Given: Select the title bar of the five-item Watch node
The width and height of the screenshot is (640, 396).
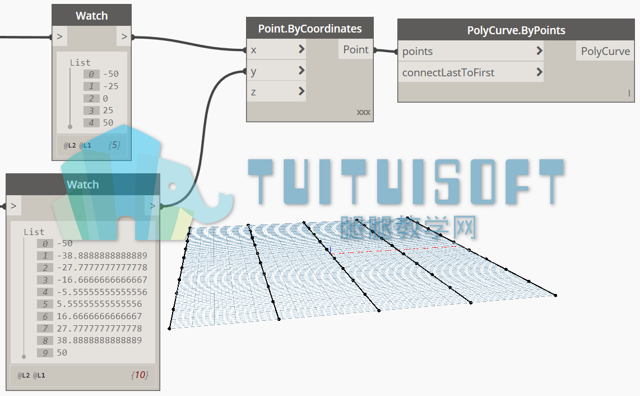Looking at the screenshot, I should [x=91, y=16].
